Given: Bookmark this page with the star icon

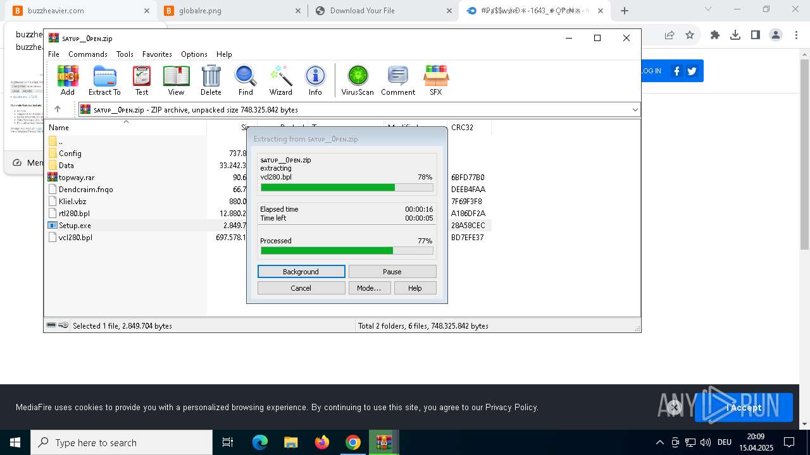Looking at the screenshot, I should coord(690,35).
